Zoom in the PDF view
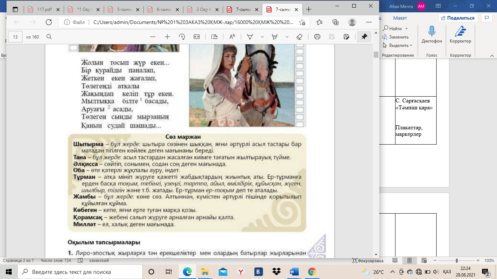The height and width of the screenshot is (279, 497). click(167, 37)
